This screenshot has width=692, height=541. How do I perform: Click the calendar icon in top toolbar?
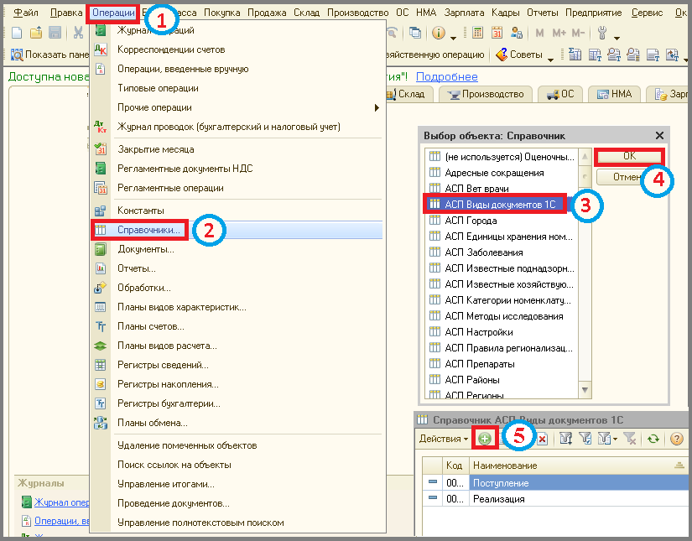pyautogui.click(x=497, y=33)
